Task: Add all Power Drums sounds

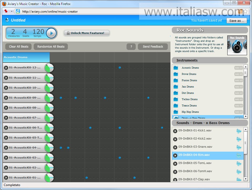Action: pyautogui.click(x=239, y=74)
